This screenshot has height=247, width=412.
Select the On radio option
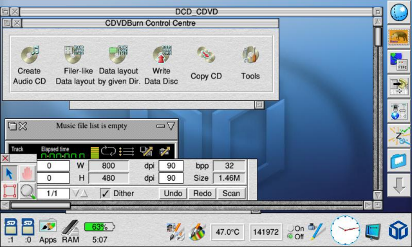[x=295, y=228]
